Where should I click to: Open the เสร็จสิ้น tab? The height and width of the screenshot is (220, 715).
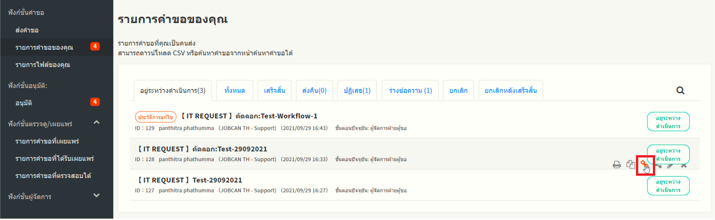click(274, 90)
